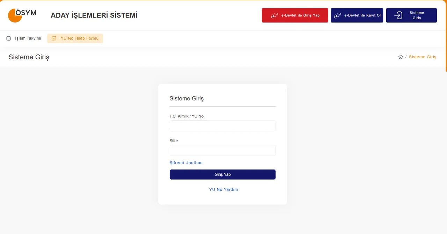This screenshot has height=234, width=447.
Task: Click the ÖSYM logo
Action: point(22,15)
